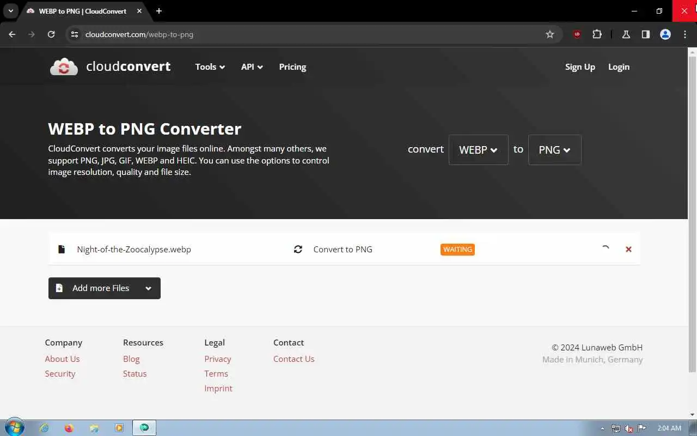
Task: Open Windows Explorer from the taskbar
Action: pos(94,428)
